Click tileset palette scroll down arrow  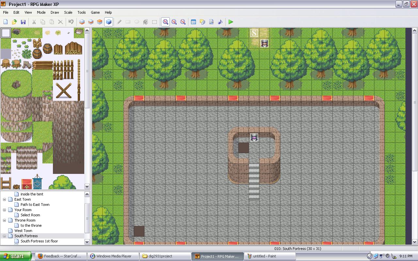tap(87, 186)
